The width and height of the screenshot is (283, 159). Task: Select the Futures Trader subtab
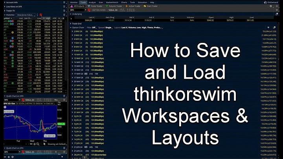point(114,6)
